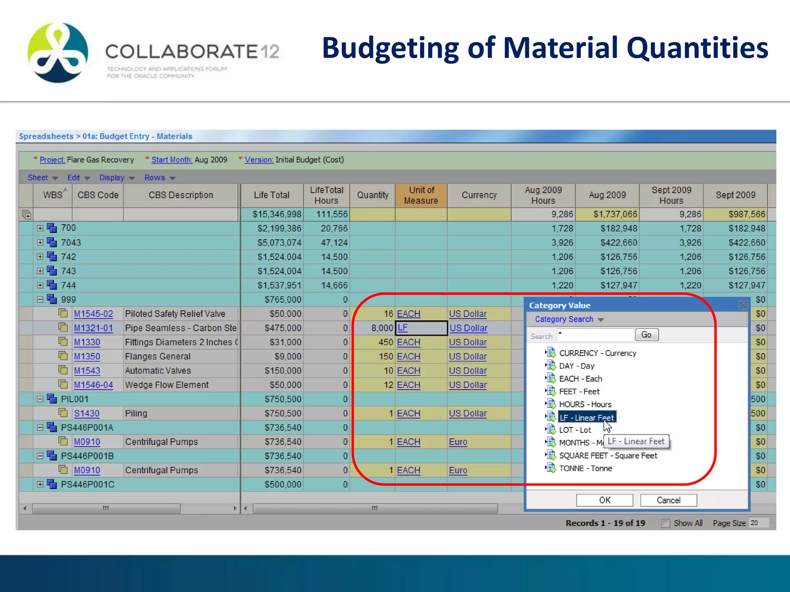Click the left pane horizontal scrollbar thumb
The height and width of the screenshot is (592, 790).
(x=106, y=508)
